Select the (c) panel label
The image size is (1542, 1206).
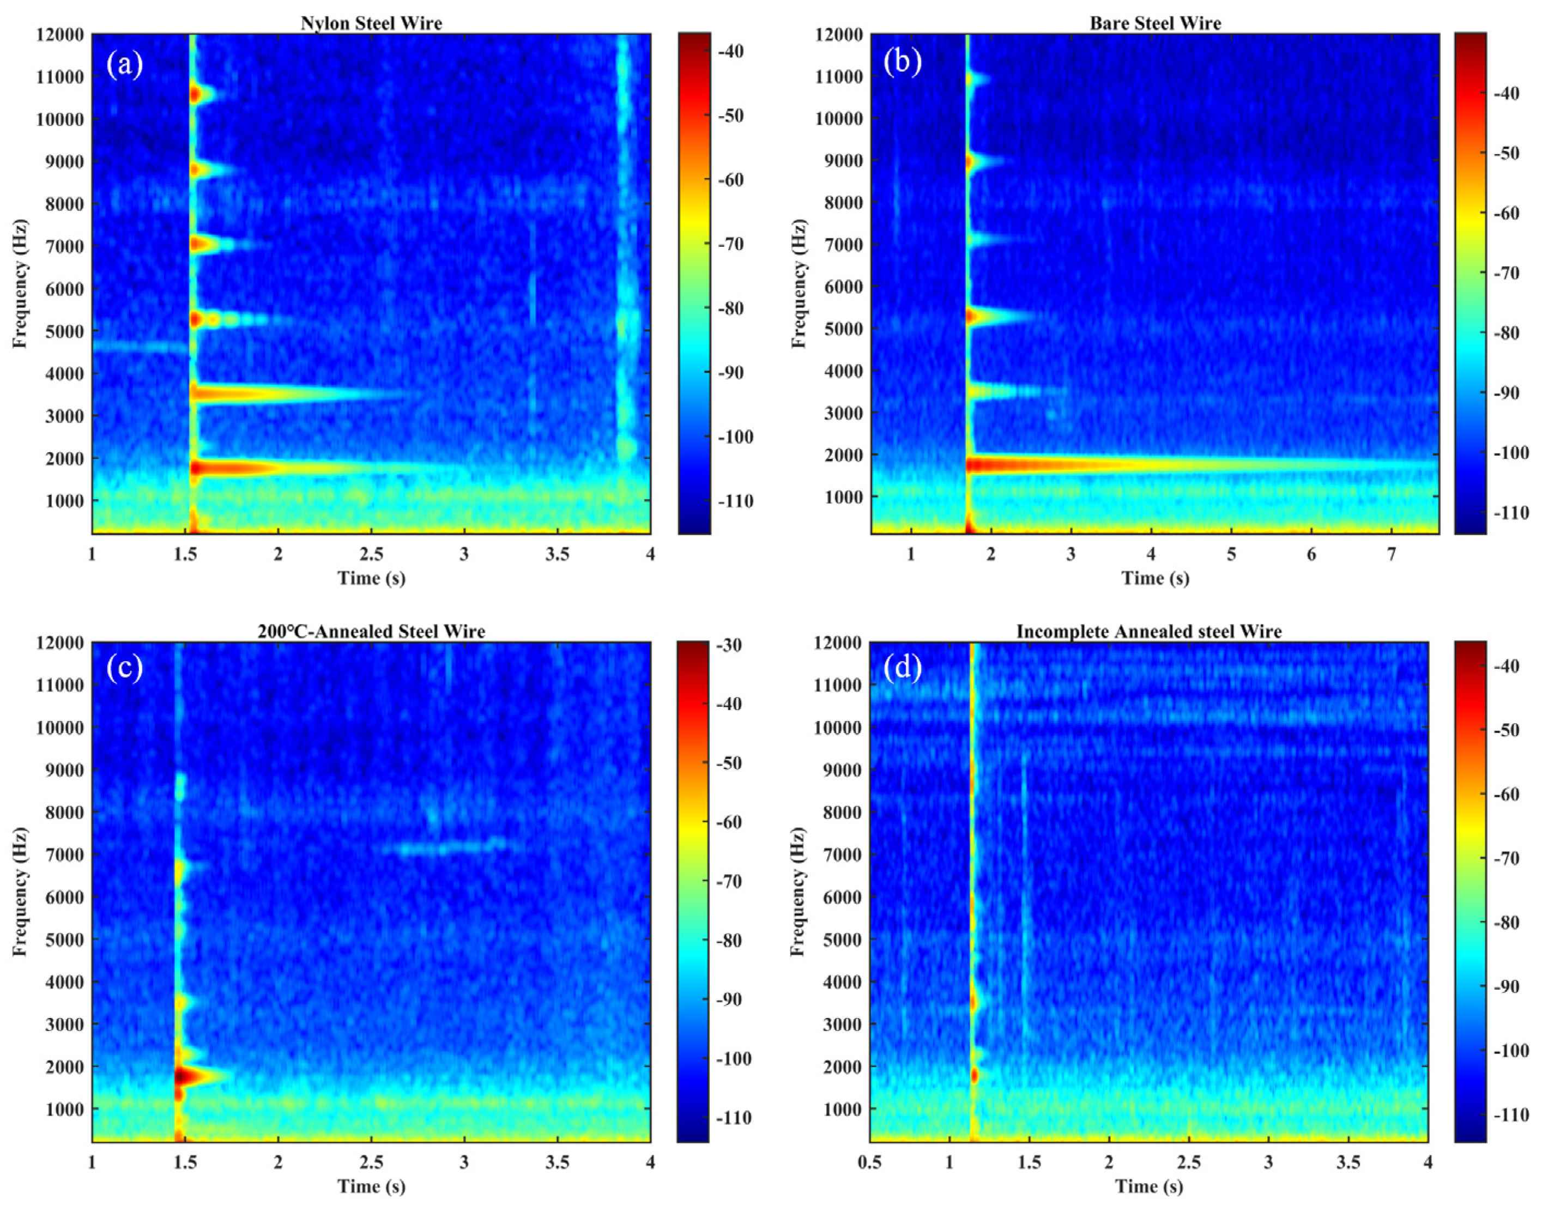point(125,668)
